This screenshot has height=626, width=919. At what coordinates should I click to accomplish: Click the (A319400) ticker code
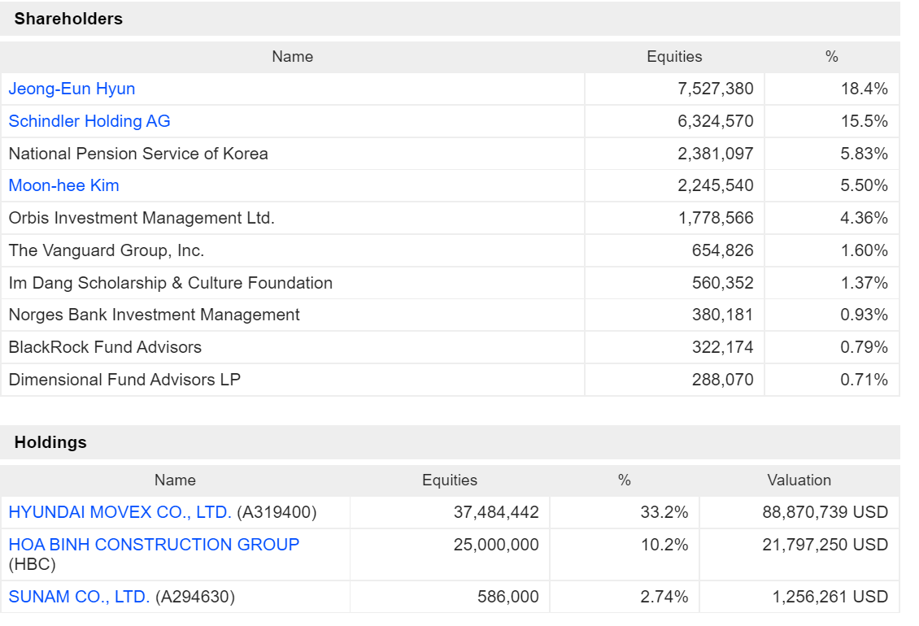pyautogui.click(x=277, y=512)
